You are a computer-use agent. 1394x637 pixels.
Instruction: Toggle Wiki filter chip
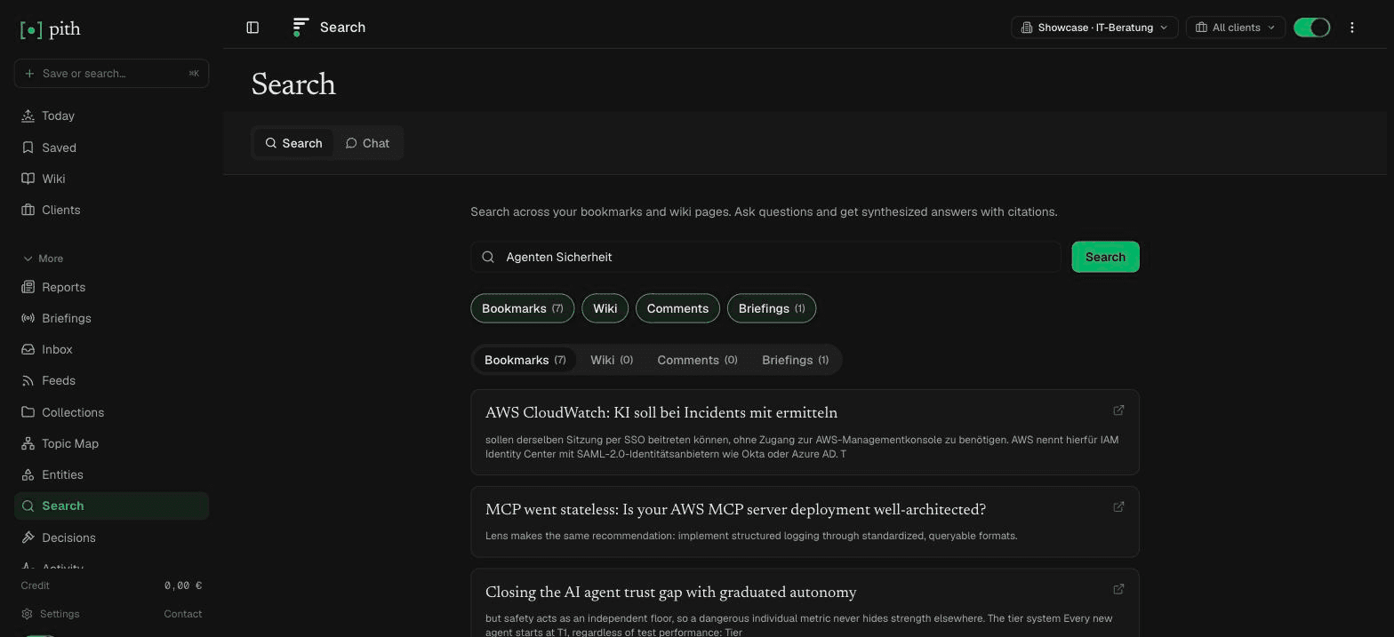[x=605, y=308]
